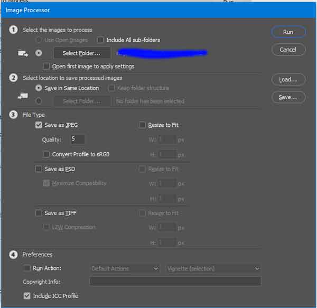Viewport: 317px width, 308px height.
Task: Click the Quality: label
Action: point(52,139)
